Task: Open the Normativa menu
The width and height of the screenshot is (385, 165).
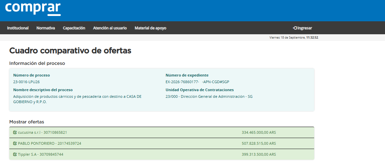Action: click(x=46, y=28)
